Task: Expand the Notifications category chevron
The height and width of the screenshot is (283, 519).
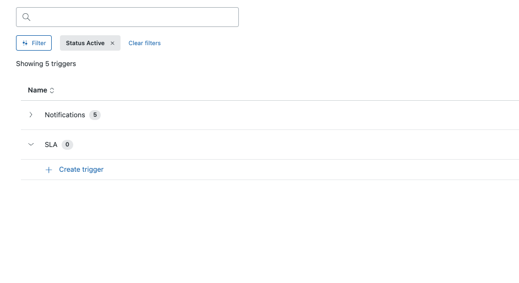Action: tap(31, 115)
